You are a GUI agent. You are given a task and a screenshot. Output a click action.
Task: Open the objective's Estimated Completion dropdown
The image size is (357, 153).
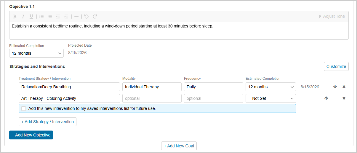(x=36, y=53)
